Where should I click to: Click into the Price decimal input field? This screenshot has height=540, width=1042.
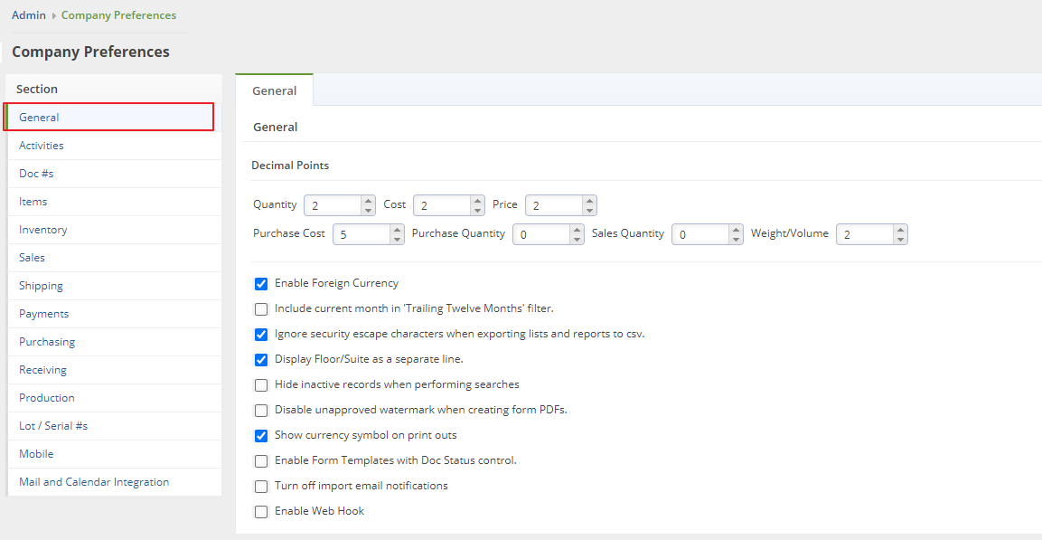[x=554, y=205]
